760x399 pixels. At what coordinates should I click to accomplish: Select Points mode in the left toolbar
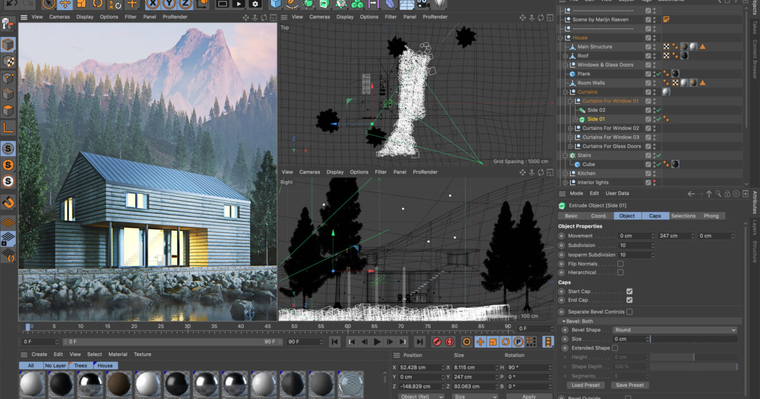click(x=8, y=78)
